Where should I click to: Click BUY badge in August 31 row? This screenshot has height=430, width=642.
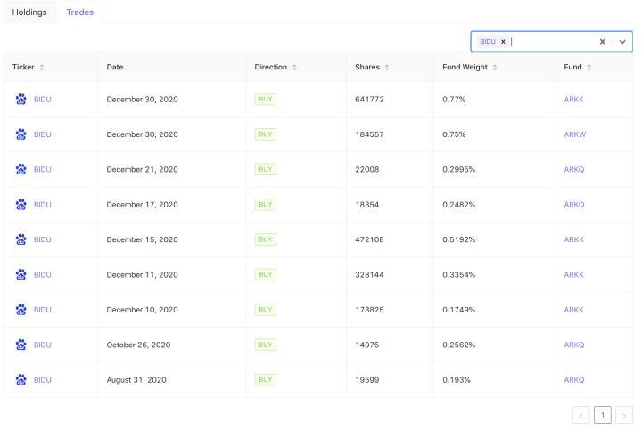[x=266, y=380]
